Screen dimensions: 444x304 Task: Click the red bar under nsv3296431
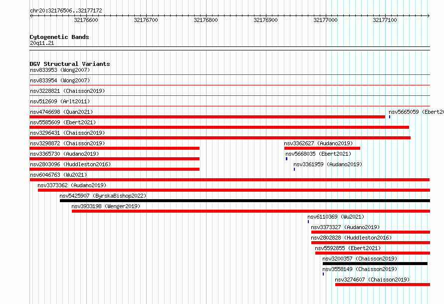tap(220, 138)
